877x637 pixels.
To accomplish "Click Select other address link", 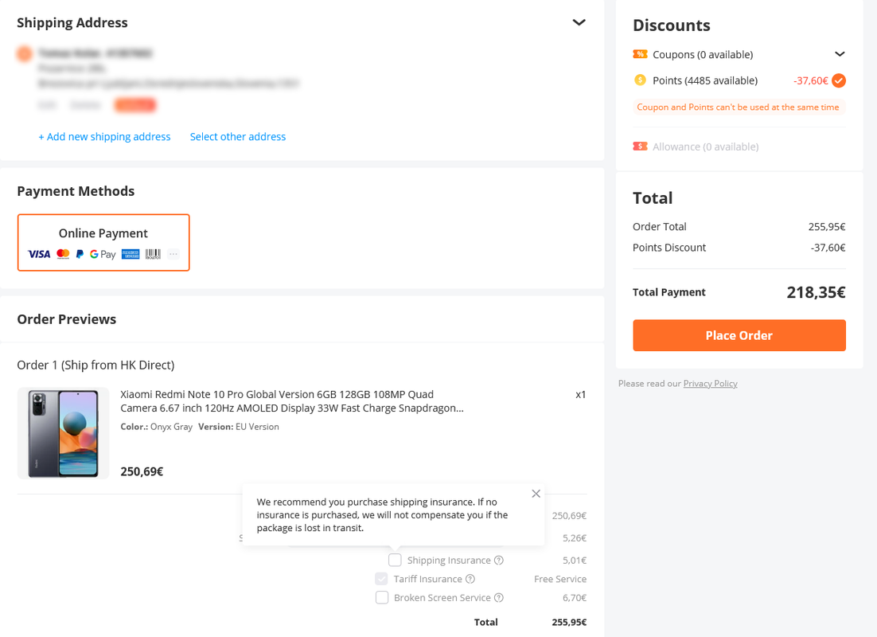I will pos(238,137).
